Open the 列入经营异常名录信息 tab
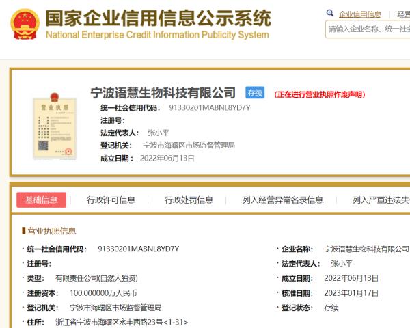This screenshot has height=328, width=410. coord(283,200)
